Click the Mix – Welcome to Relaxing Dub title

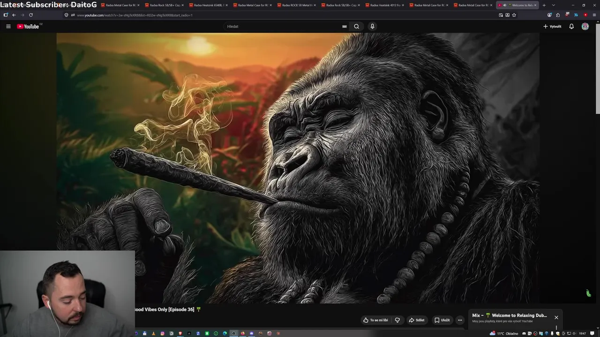[510, 315]
